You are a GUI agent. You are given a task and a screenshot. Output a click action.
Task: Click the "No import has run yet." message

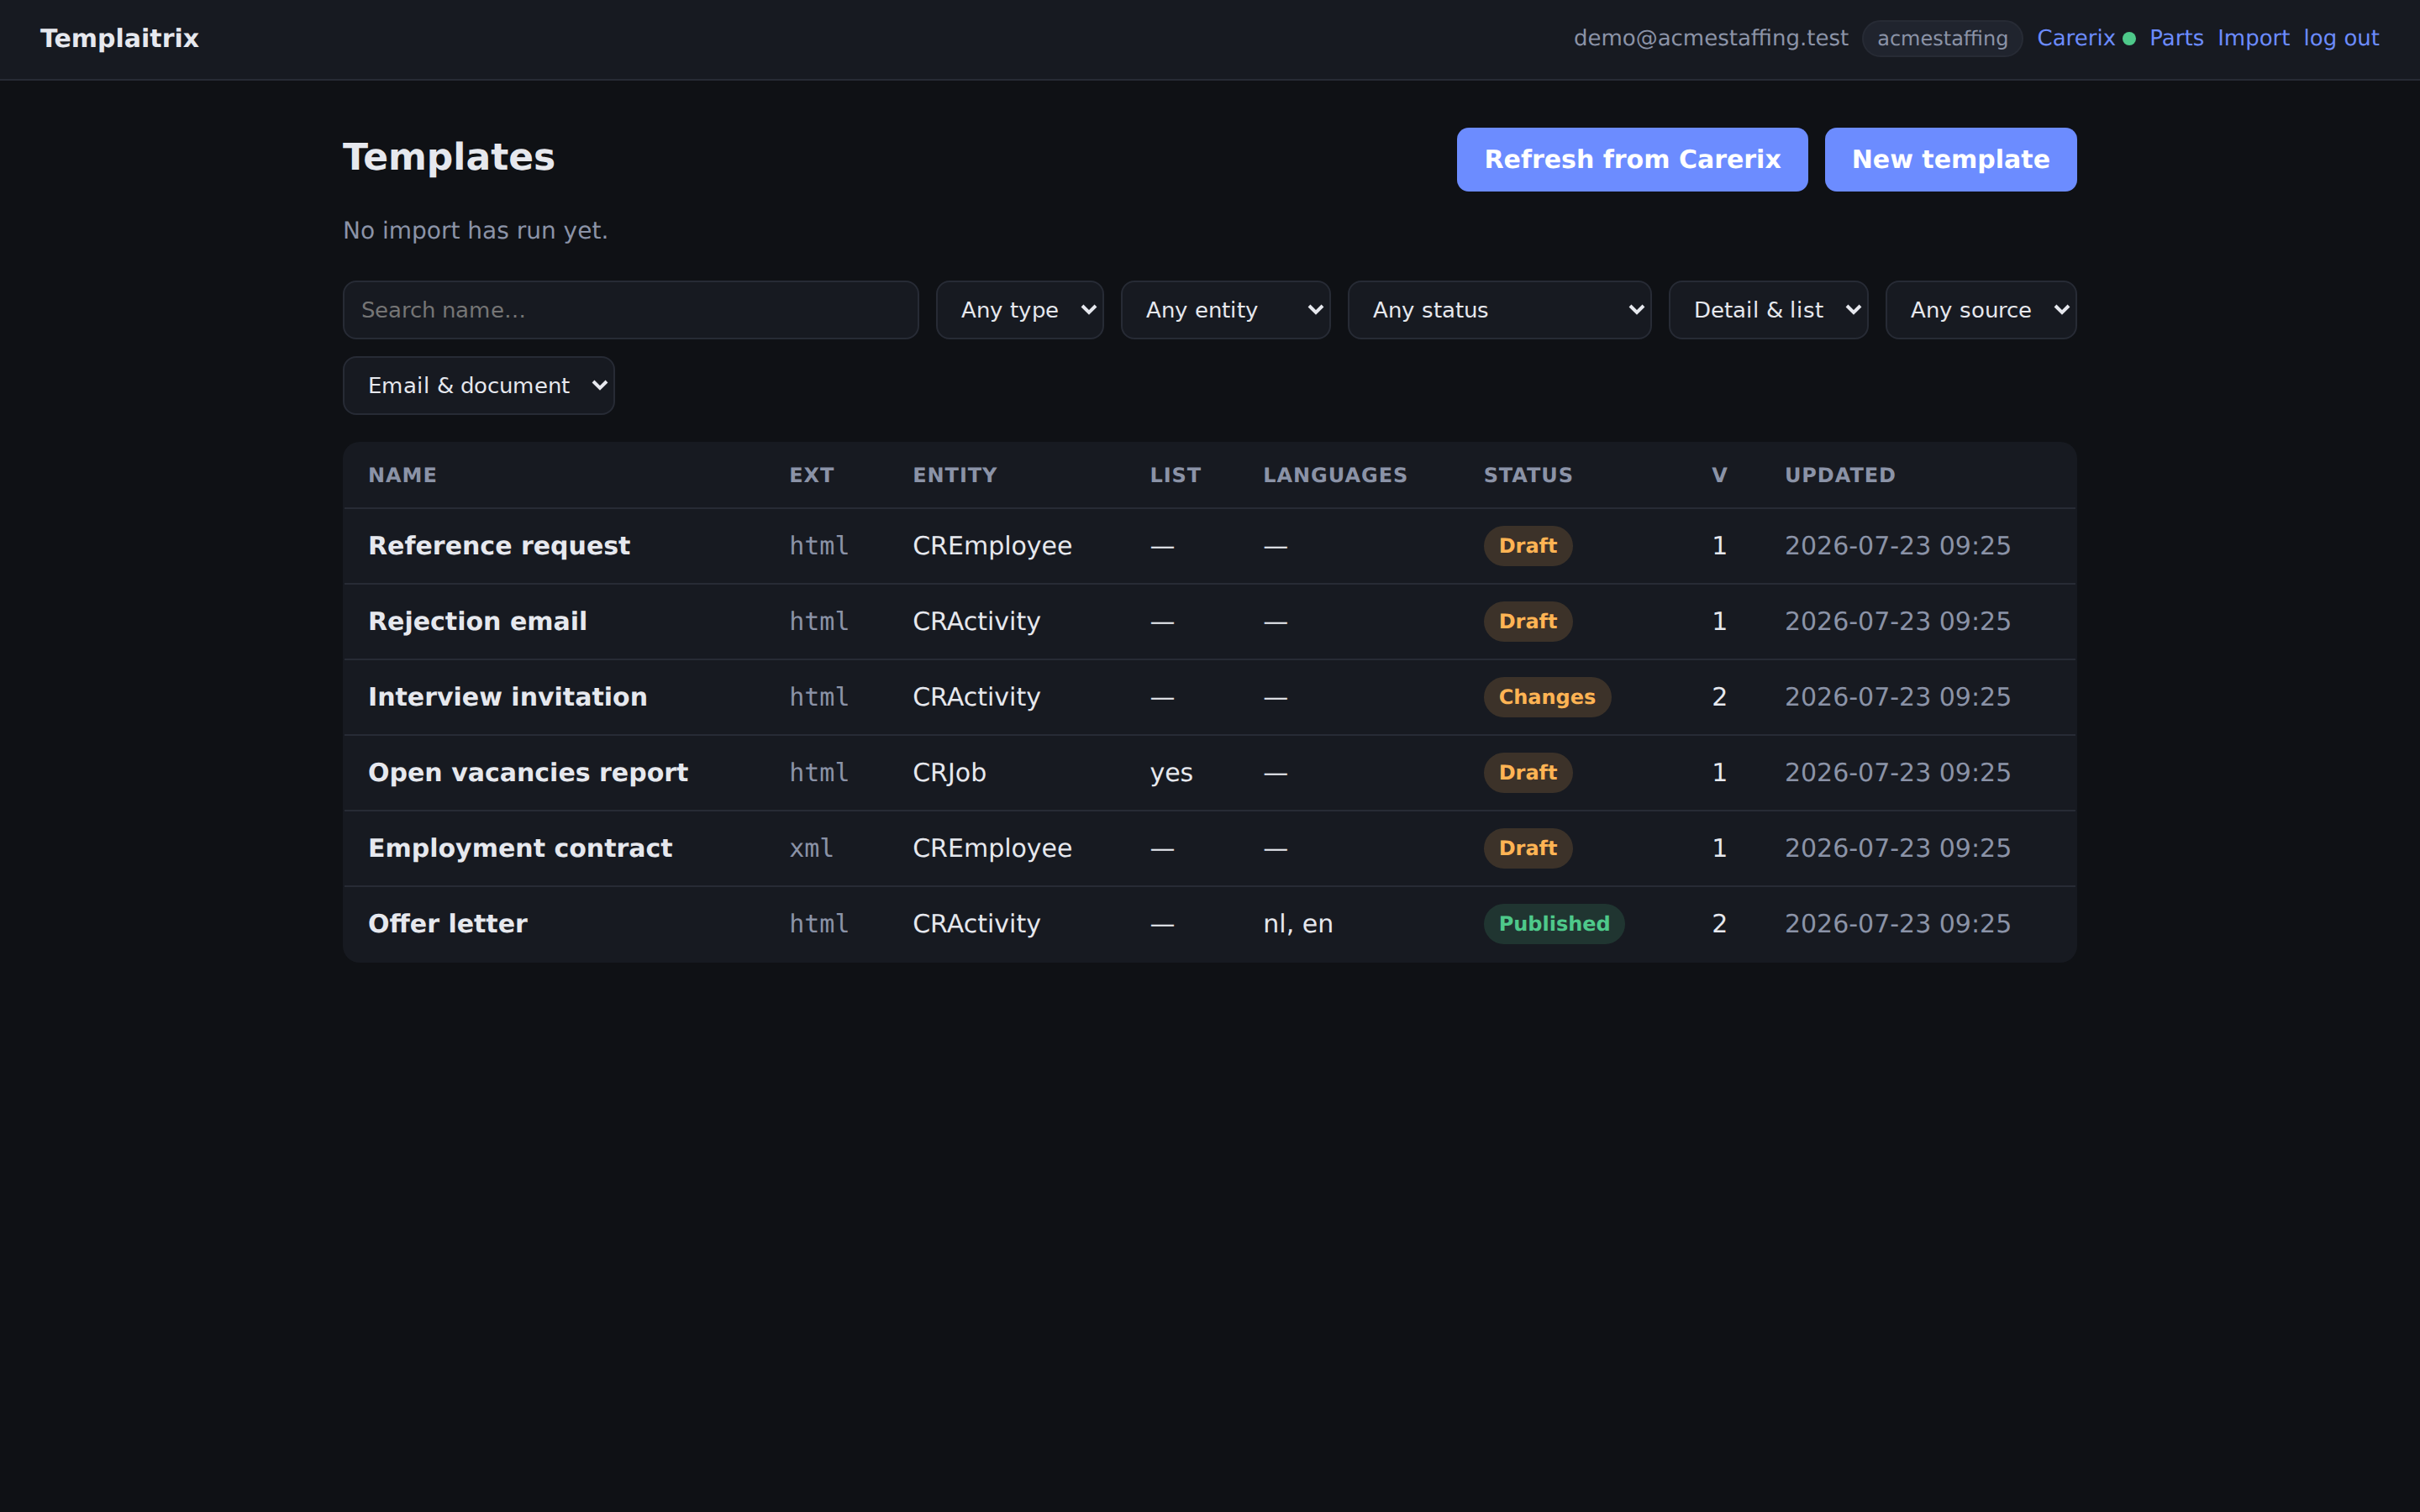coord(475,230)
